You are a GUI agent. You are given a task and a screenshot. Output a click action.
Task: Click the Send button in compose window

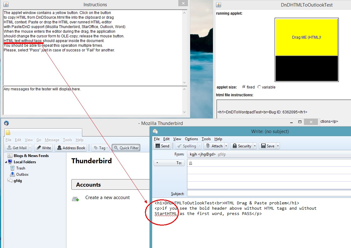(x=162, y=146)
